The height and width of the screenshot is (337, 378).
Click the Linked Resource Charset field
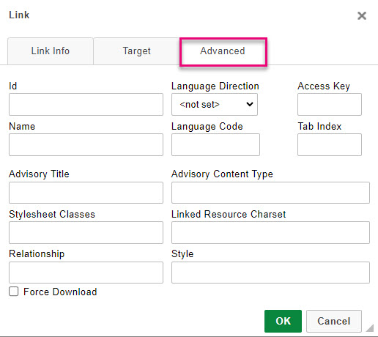click(x=270, y=232)
